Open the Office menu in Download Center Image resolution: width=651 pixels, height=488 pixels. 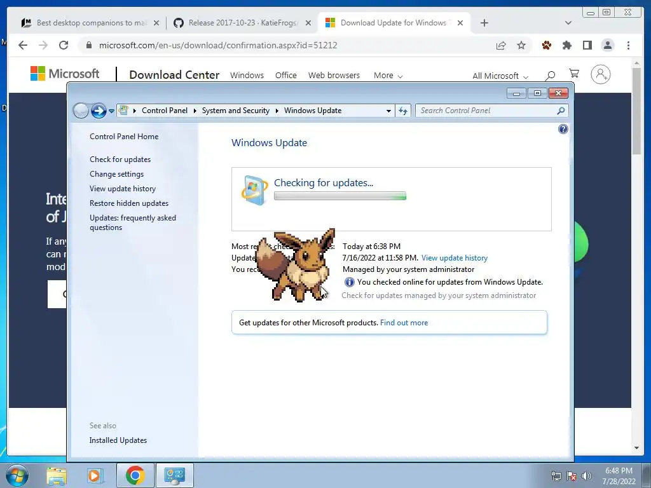point(285,75)
